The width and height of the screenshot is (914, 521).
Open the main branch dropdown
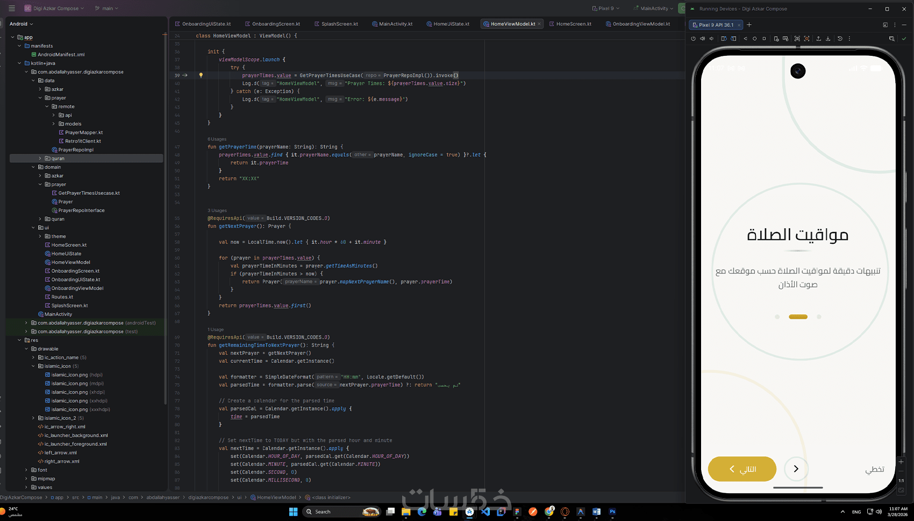point(106,8)
